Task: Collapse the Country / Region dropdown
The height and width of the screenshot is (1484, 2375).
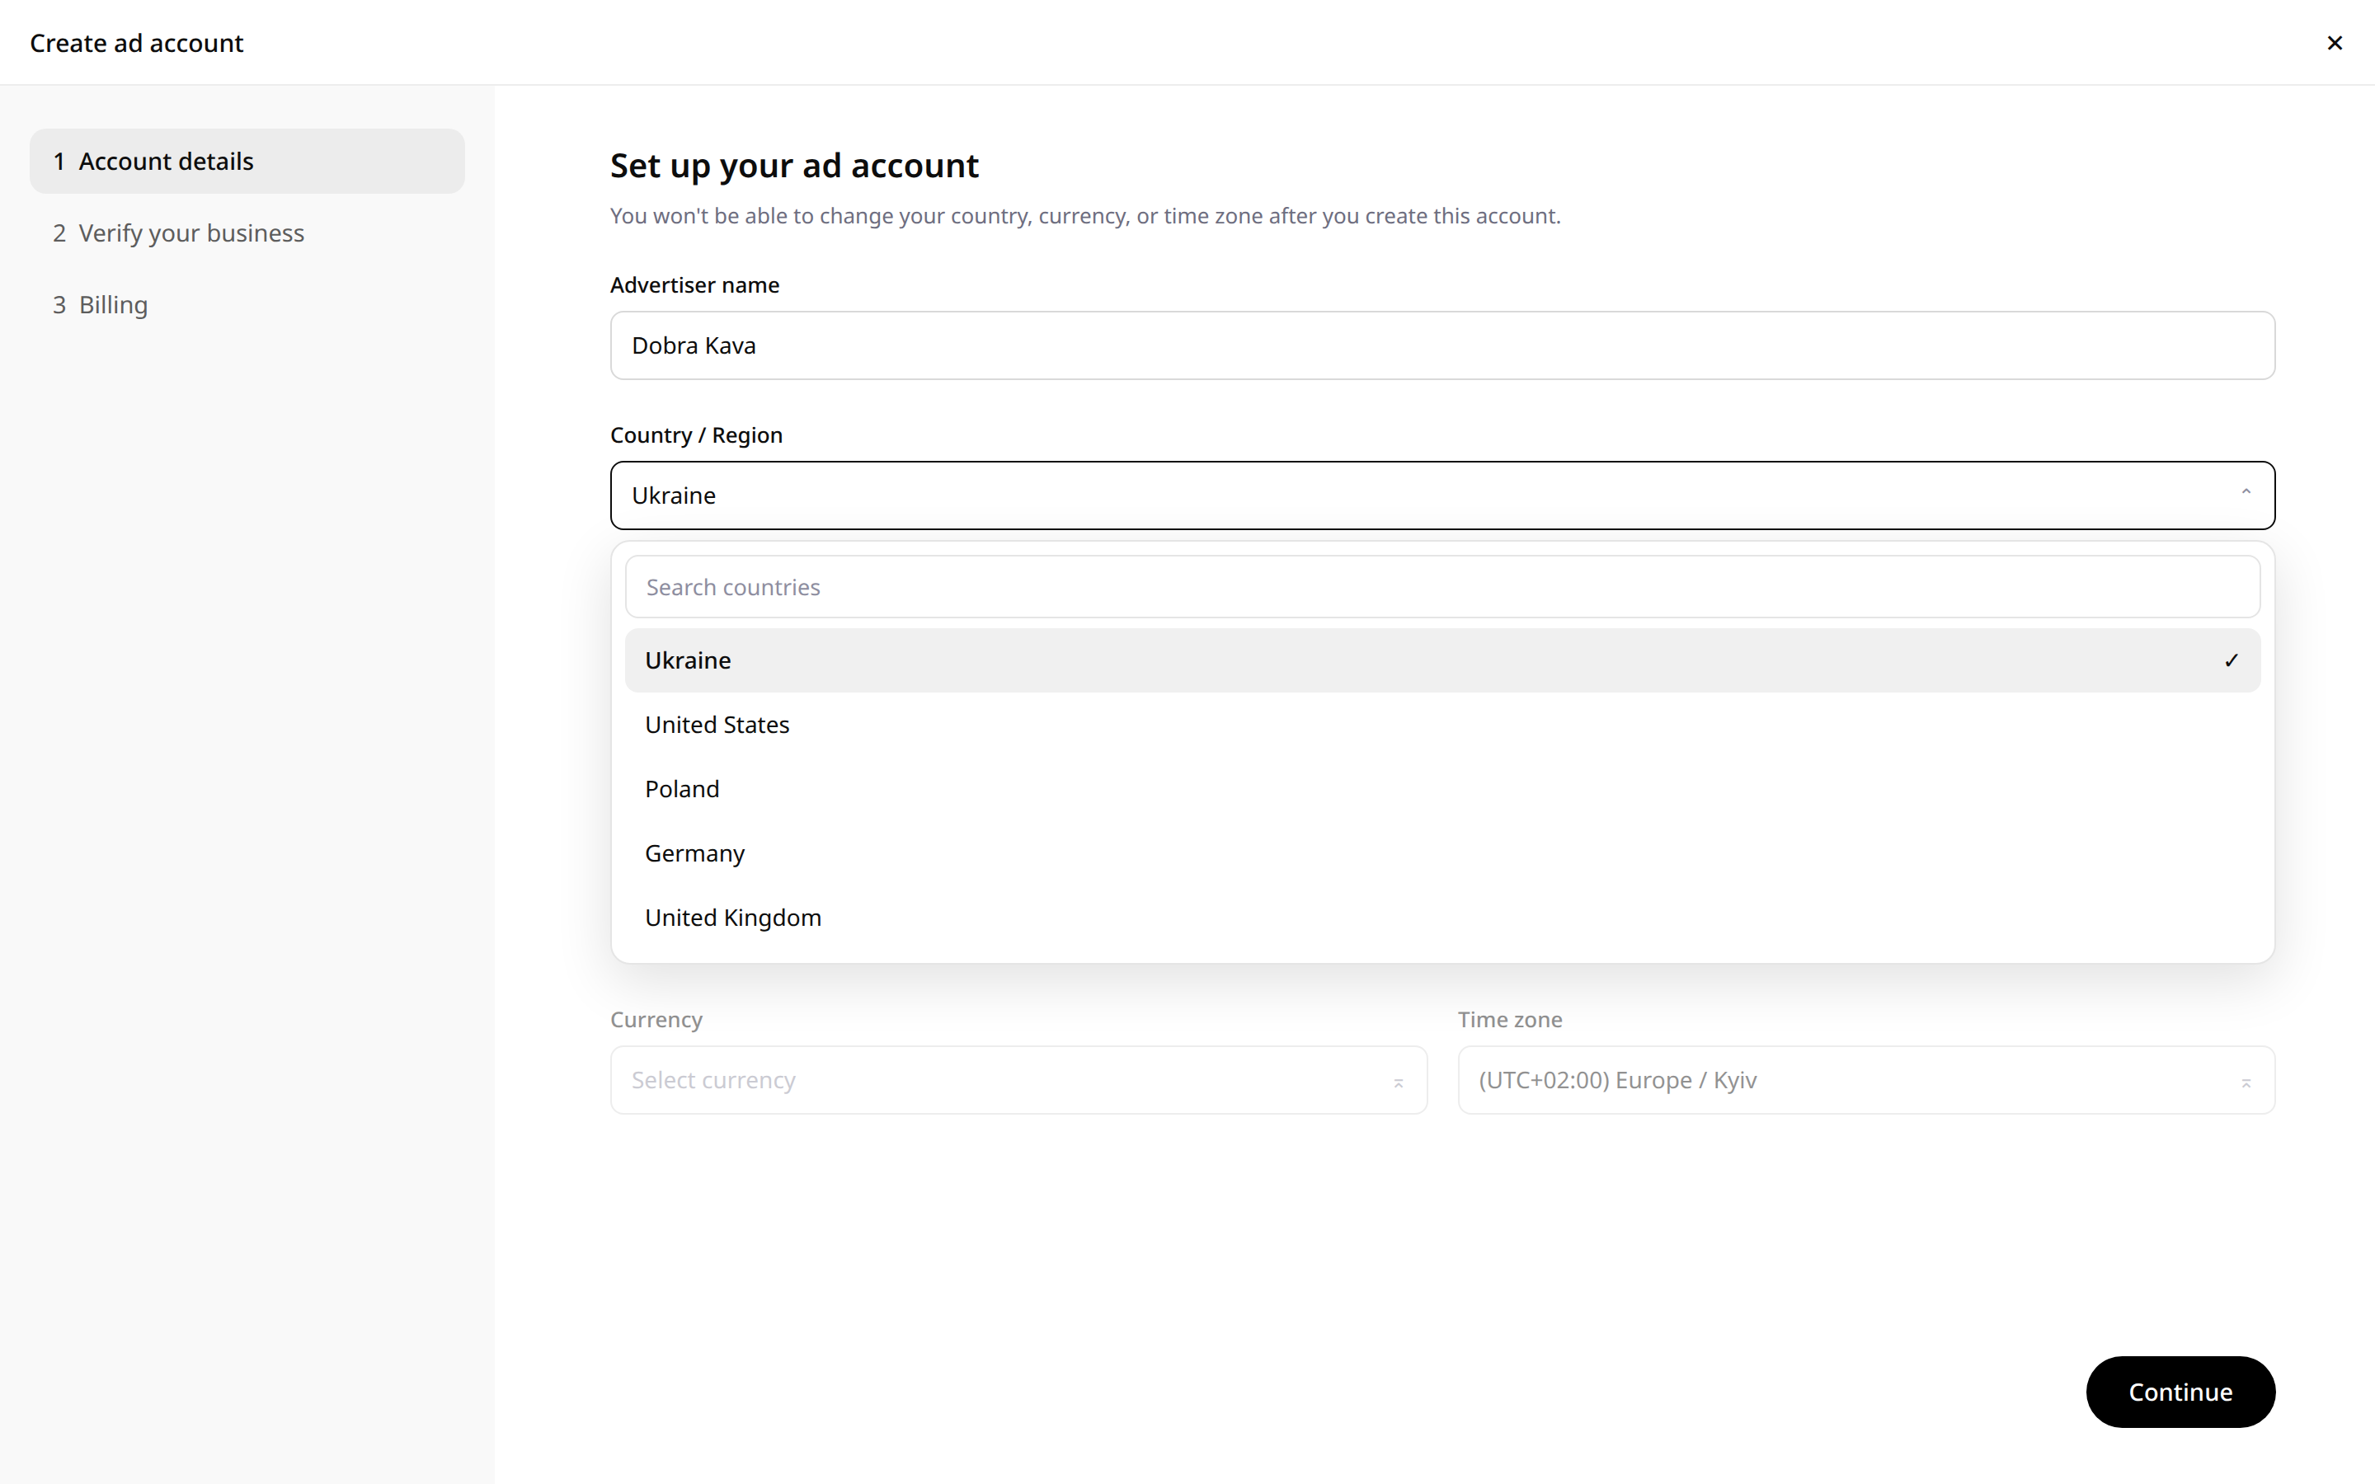Action: coord(1441,495)
